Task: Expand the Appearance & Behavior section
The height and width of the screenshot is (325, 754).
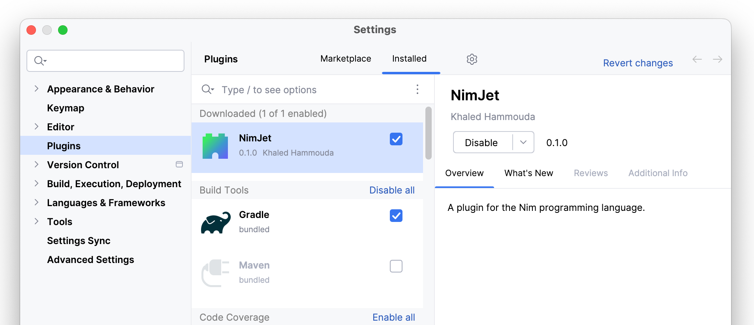Action: tap(36, 88)
